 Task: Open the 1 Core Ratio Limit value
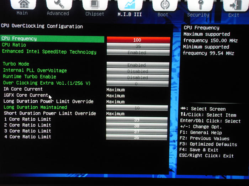pyautogui.click(x=137, y=120)
